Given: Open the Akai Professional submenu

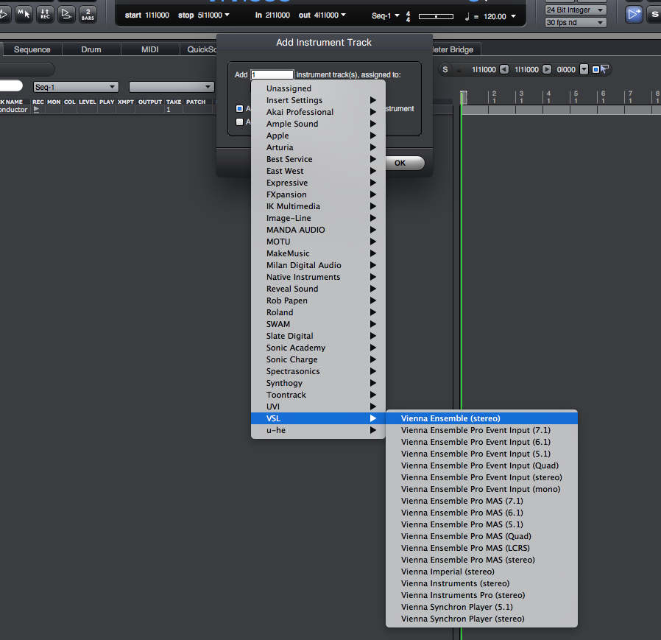Looking at the screenshot, I should pyautogui.click(x=318, y=112).
